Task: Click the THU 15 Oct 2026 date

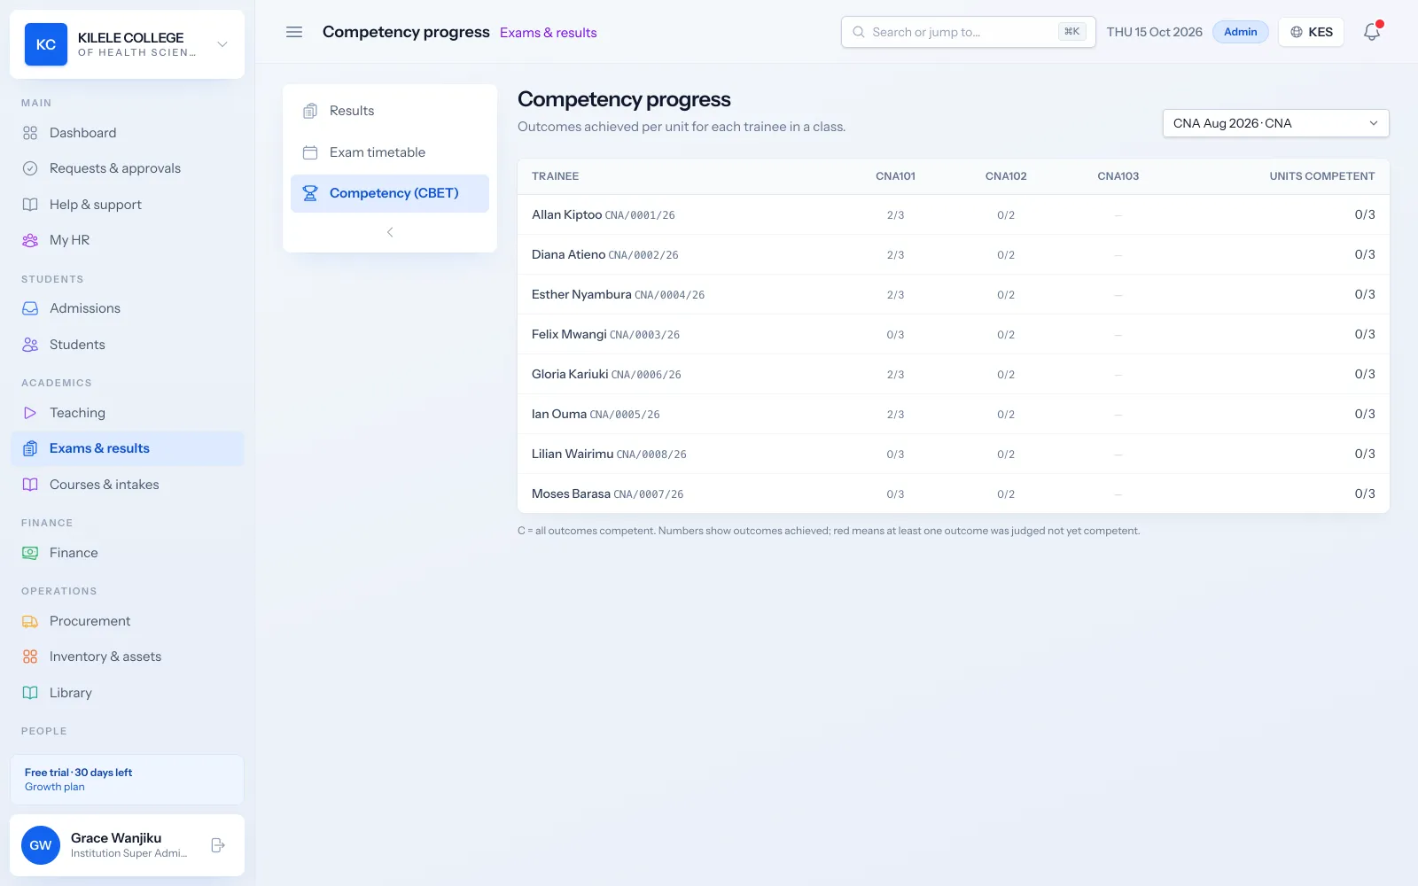Action: (1154, 32)
